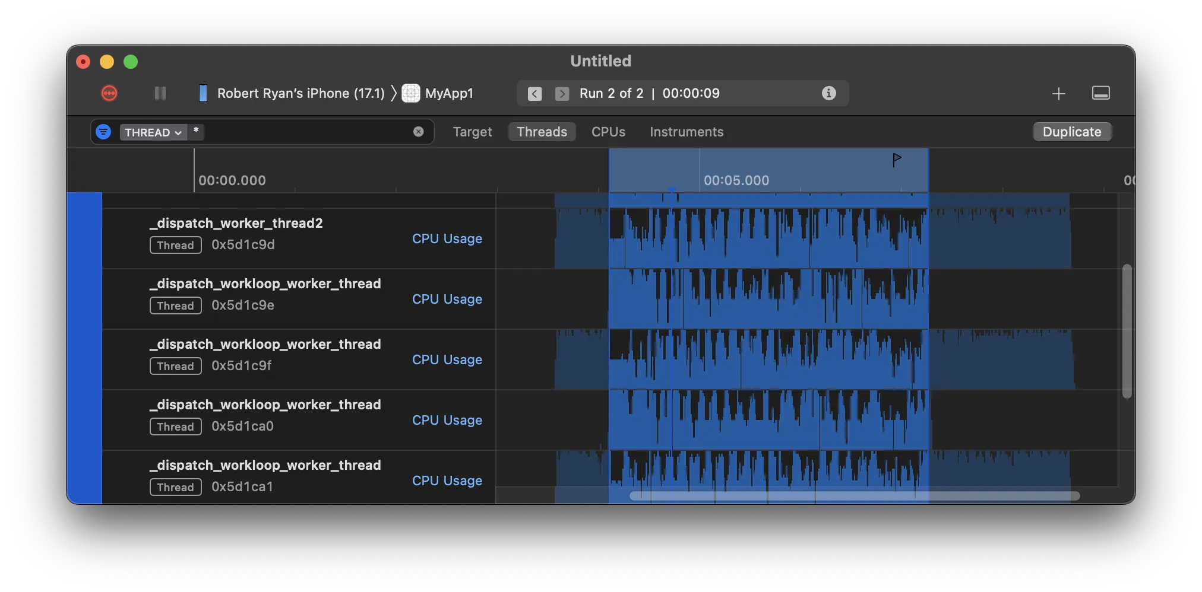Click the flag marker on the timeline

897,160
